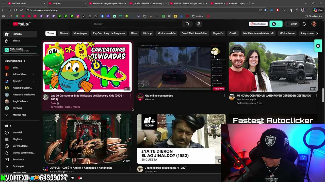Open the browser settings ellipsis menu
Screen dimensions: 325x182
tap(309, 10)
